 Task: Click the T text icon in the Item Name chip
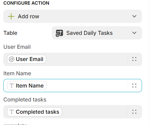pos(12,86)
